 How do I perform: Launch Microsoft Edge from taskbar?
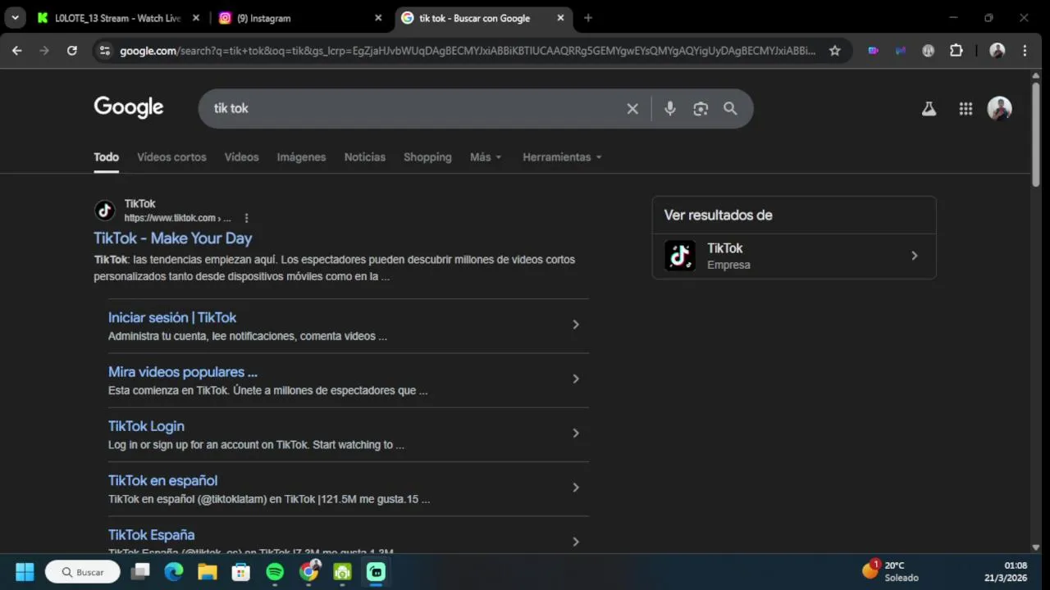pos(174,572)
